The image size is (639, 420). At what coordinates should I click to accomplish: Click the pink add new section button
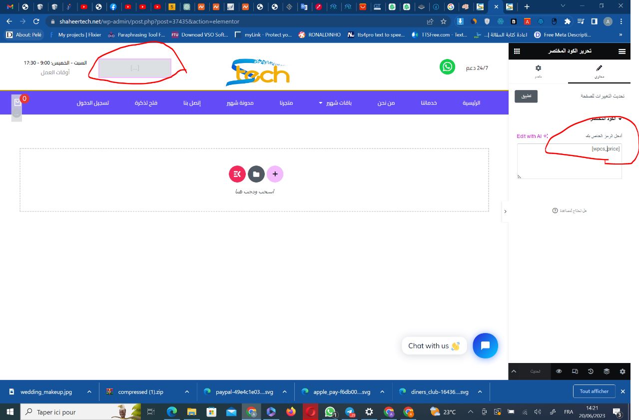[x=275, y=174]
